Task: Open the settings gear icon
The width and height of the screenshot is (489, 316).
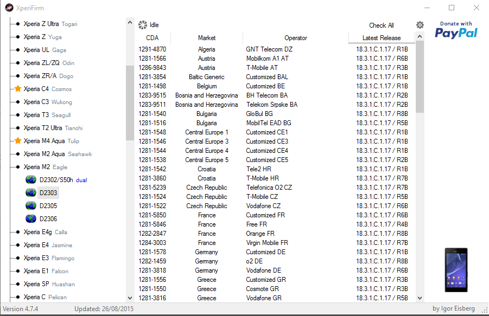Action: click(x=420, y=25)
